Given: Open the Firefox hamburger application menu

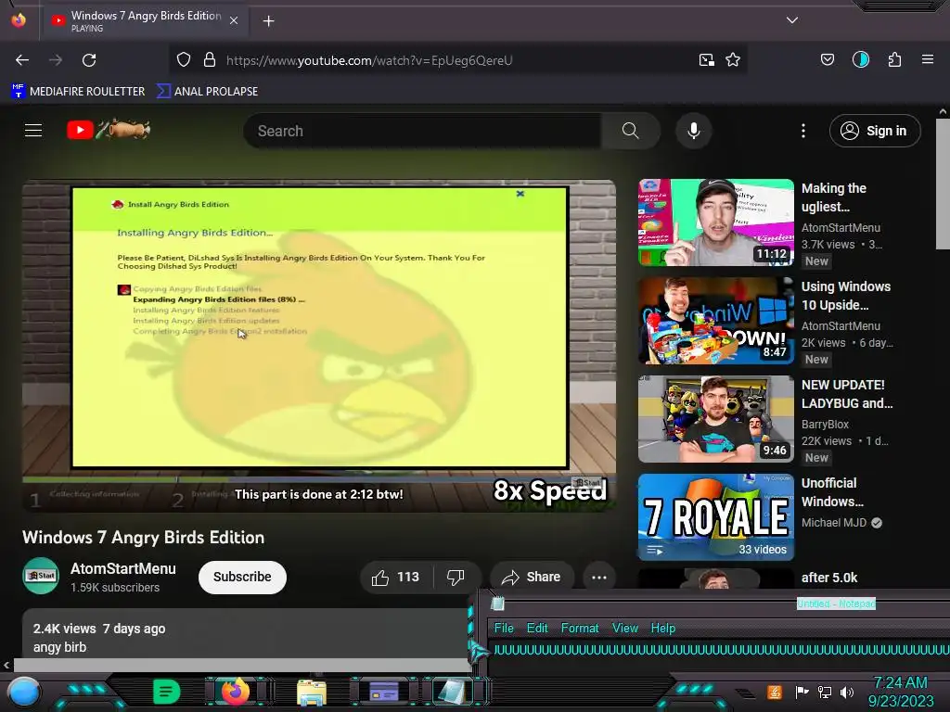Looking at the screenshot, I should coord(928,59).
